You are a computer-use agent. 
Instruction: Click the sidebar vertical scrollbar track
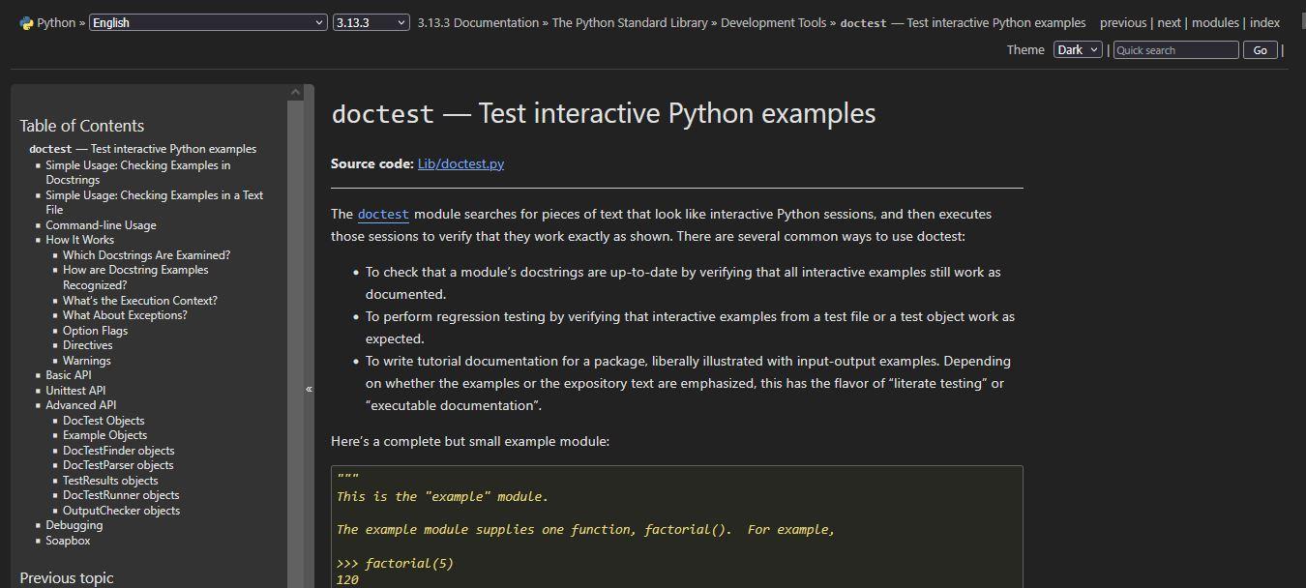(x=295, y=343)
